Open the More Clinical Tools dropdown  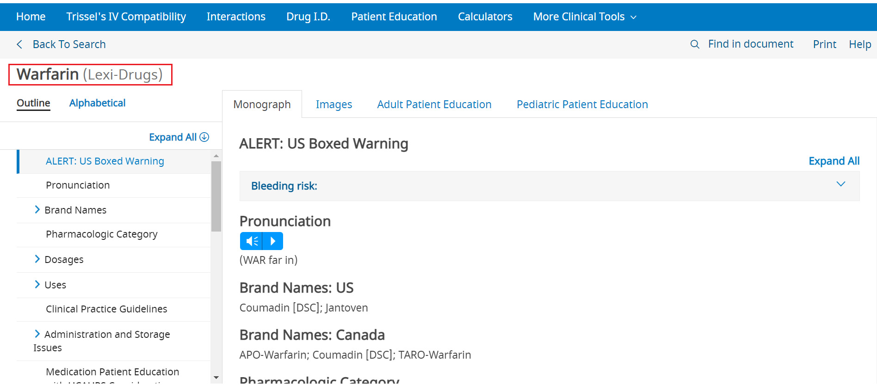[x=585, y=17]
